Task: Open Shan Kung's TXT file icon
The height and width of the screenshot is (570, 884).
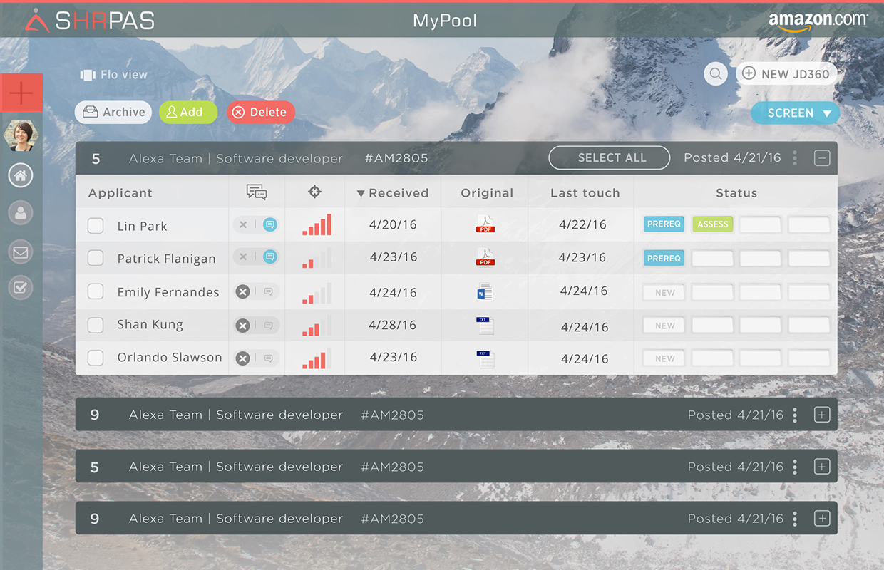Action: (x=485, y=326)
